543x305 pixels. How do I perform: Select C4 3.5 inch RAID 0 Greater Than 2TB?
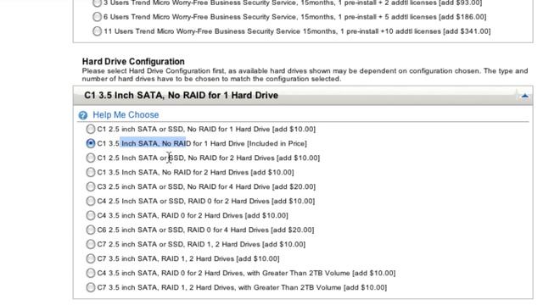[x=91, y=273]
